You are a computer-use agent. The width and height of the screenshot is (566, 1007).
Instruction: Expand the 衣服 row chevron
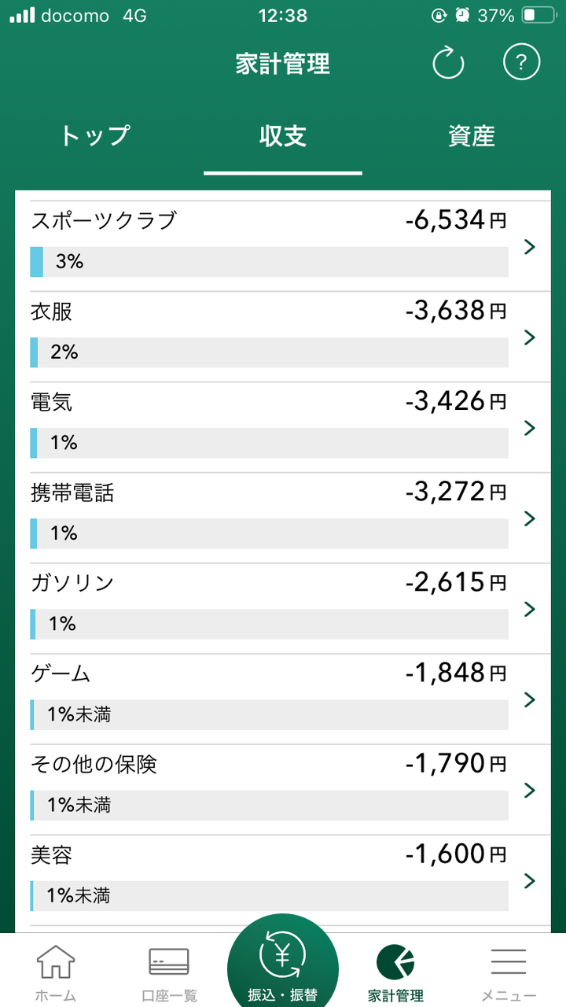[530, 338]
